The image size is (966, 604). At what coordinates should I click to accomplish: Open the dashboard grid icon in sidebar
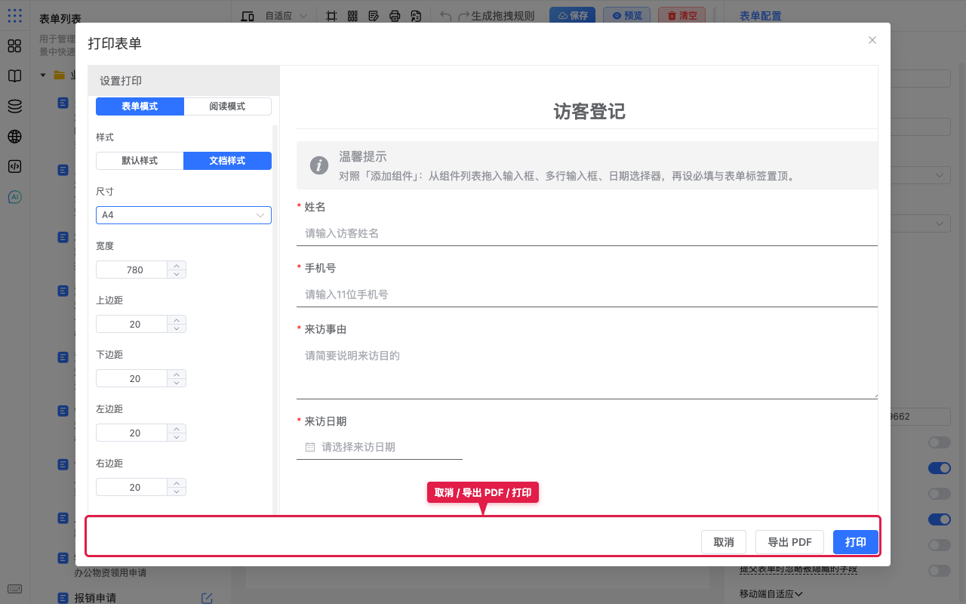pyautogui.click(x=14, y=46)
